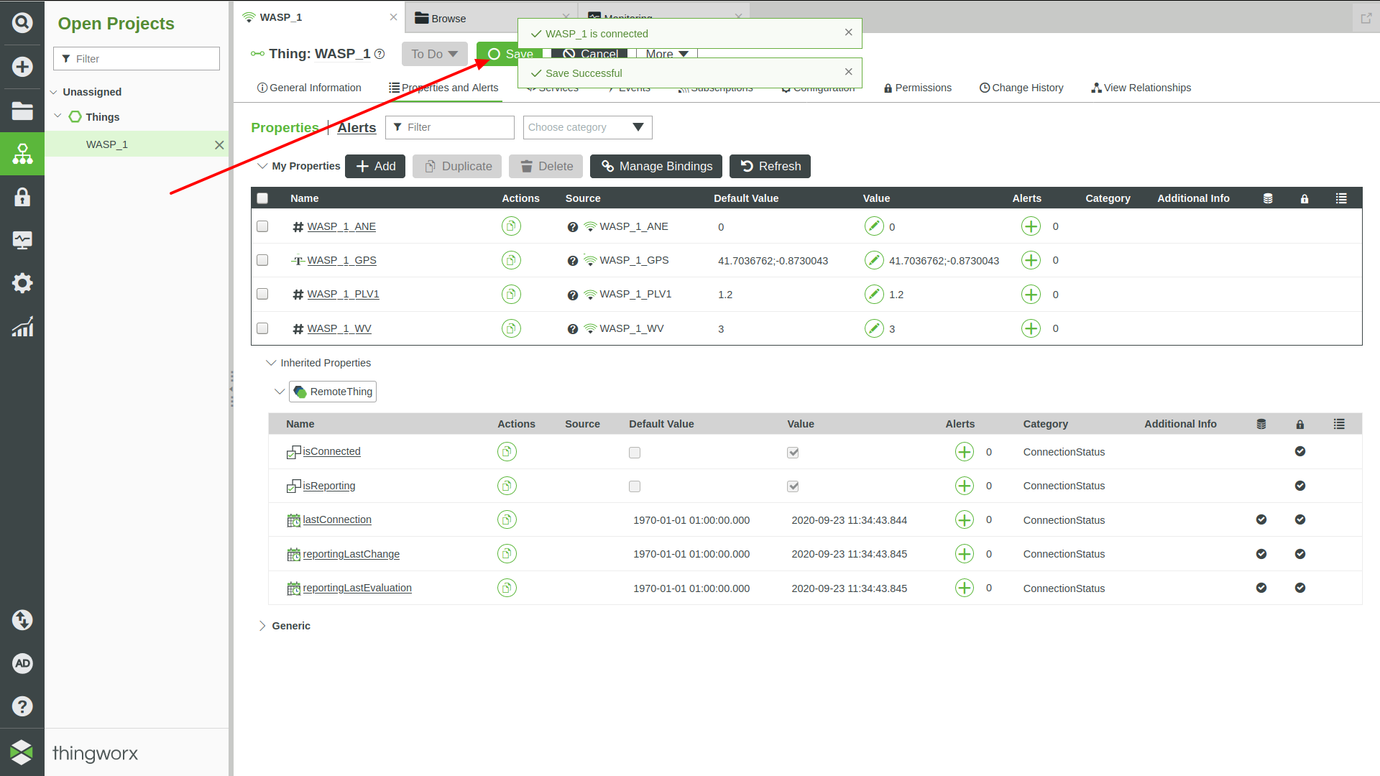Open the analytics chart sidebar icon
The height and width of the screenshot is (776, 1380).
tap(22, 327)
